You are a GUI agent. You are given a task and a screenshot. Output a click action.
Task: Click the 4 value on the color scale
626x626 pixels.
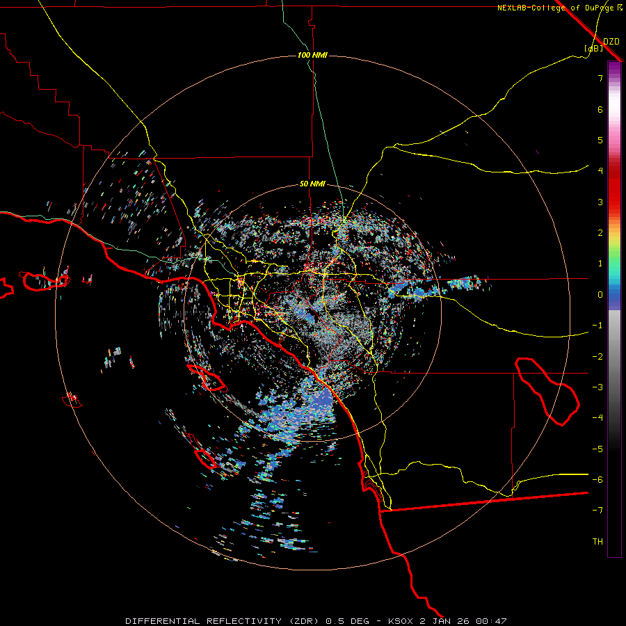(x=600, y=171)
